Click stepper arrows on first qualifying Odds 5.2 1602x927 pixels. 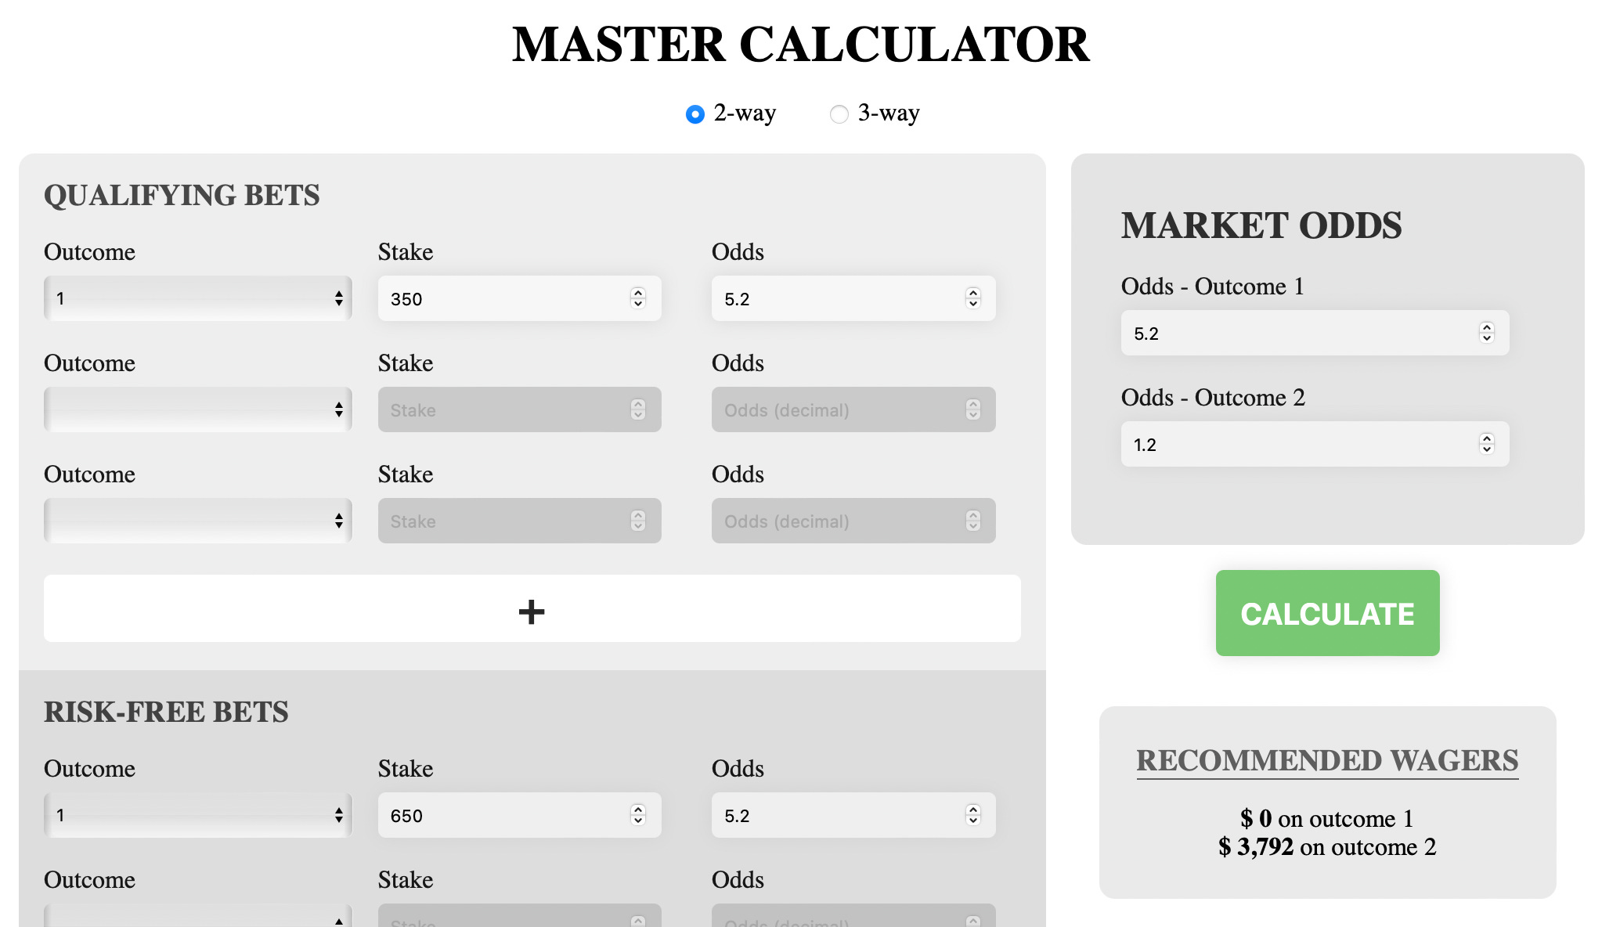tap(972, 298)
